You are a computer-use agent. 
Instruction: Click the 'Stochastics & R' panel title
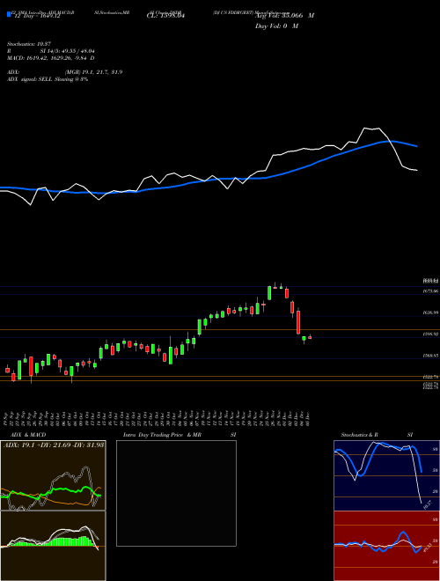[x=359, y=435]
